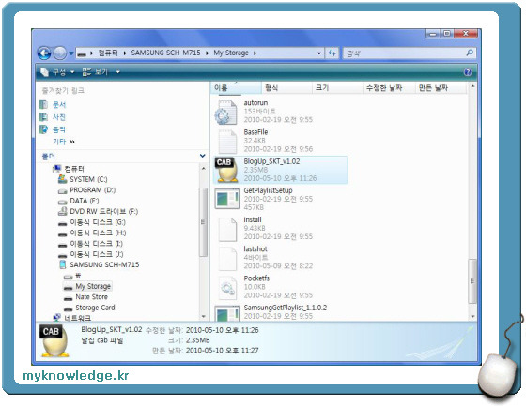Screen dimensions: 526x406
Task: Sort by the 만든 날짜 column header
Action: point(441,88)
